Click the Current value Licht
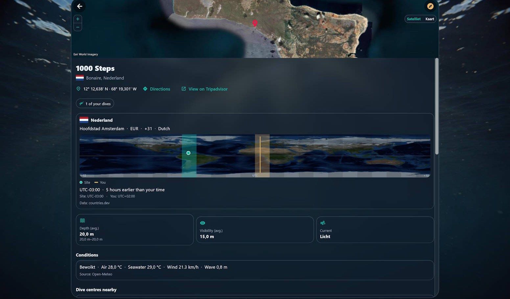The image size is (510, 299). [x=325, y=237]
